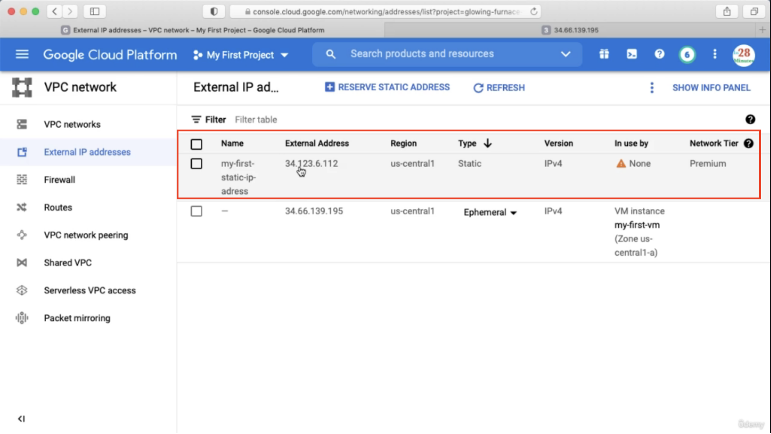The width and height of the screenshot is (771, 434).
Task: Open the my-first-vm instance link
Action: pos(637,225)
